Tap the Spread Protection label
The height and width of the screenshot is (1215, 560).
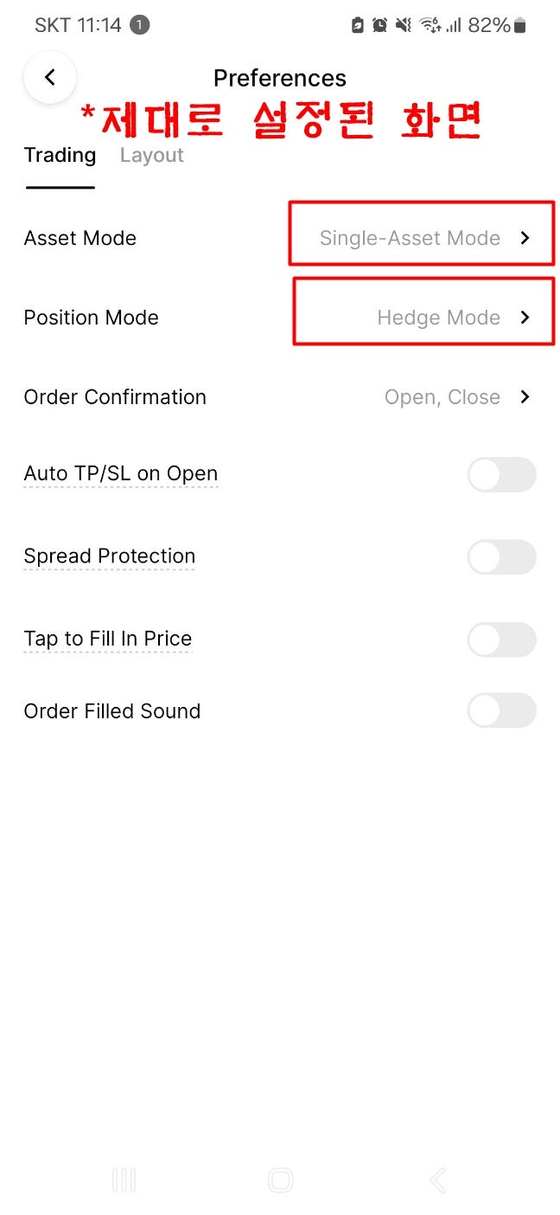coord(110,556)
